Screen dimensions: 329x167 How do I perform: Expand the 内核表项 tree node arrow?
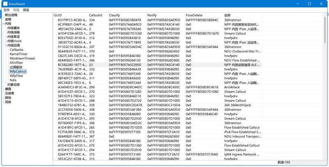pyautogui.click(x=6, y=37)
